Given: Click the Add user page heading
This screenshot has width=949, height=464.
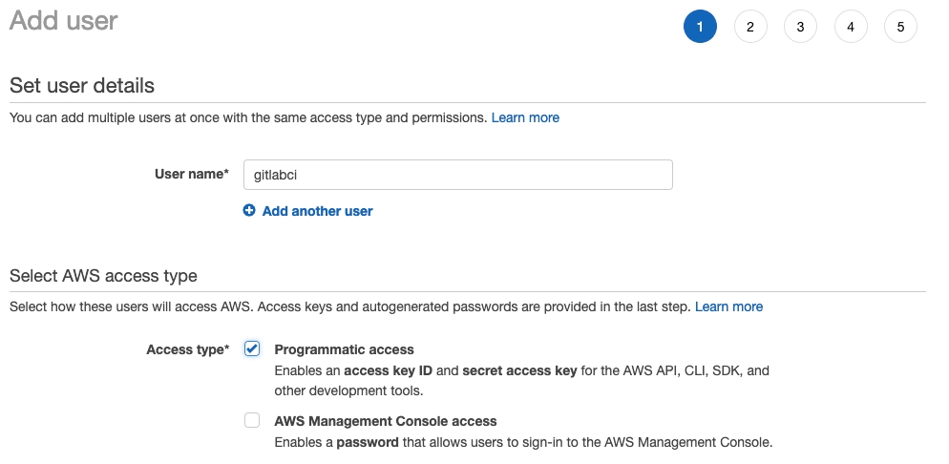Looking at the screenshot, I should (63, 22).
